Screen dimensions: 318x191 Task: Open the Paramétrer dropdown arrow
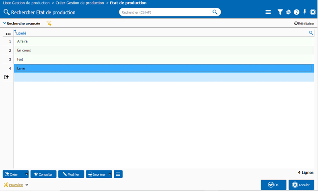point(27,185)
